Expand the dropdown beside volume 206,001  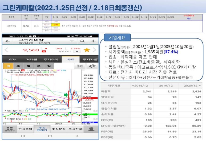click(x=77, y=52)
